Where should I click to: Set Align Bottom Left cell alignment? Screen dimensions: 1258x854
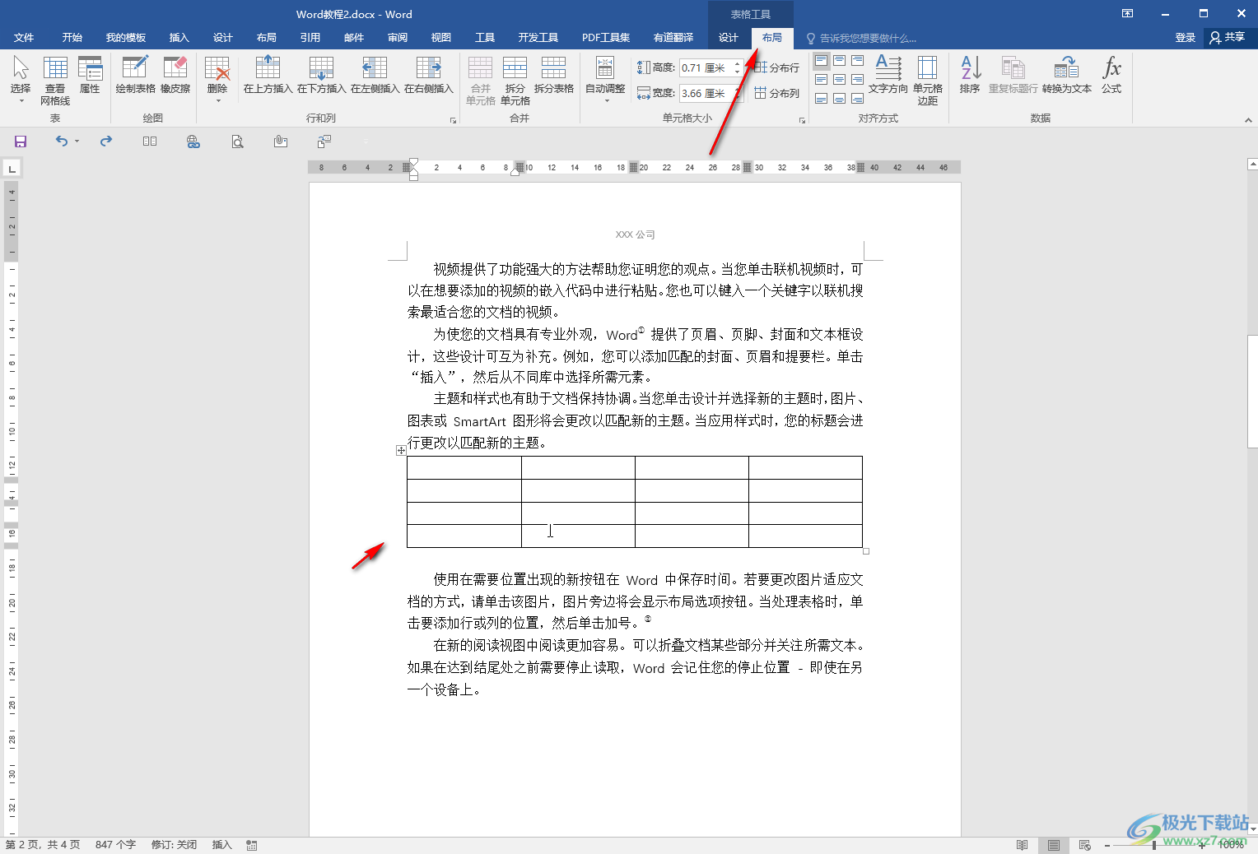(821, 99)
